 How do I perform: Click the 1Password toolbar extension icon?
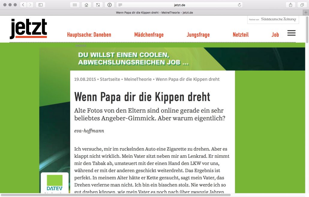[109, 5]
